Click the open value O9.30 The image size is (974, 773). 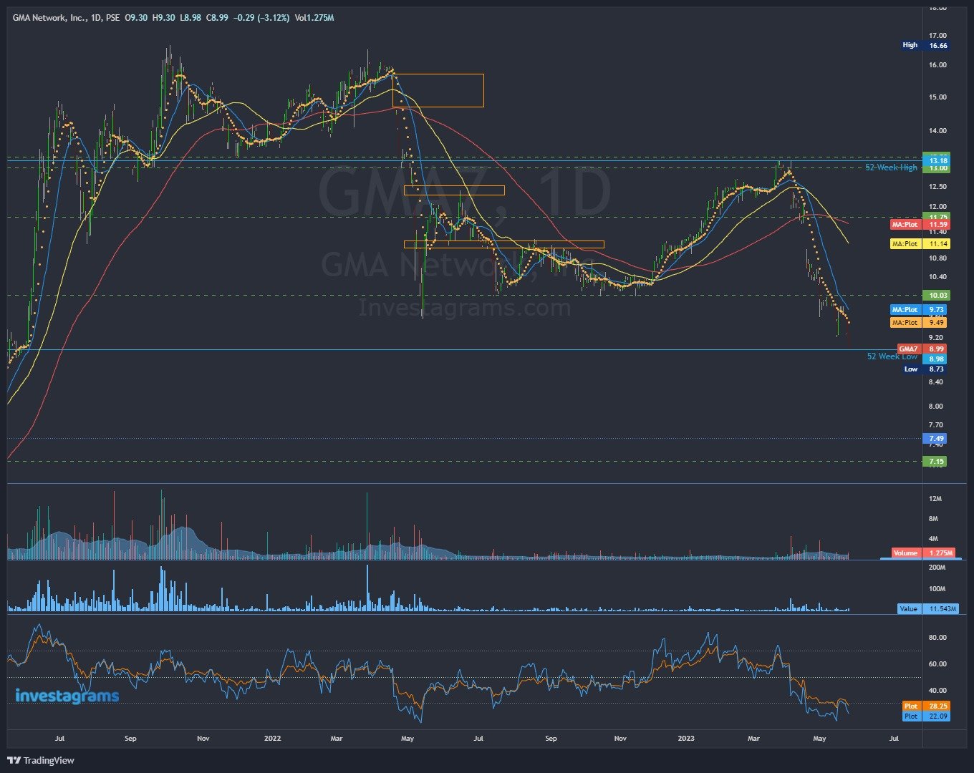pyautogui.click(x=137, y=16)
